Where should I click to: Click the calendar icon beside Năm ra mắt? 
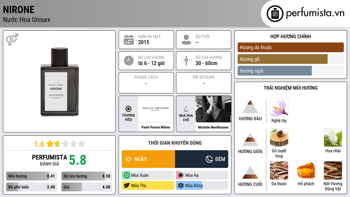[129, 40]
